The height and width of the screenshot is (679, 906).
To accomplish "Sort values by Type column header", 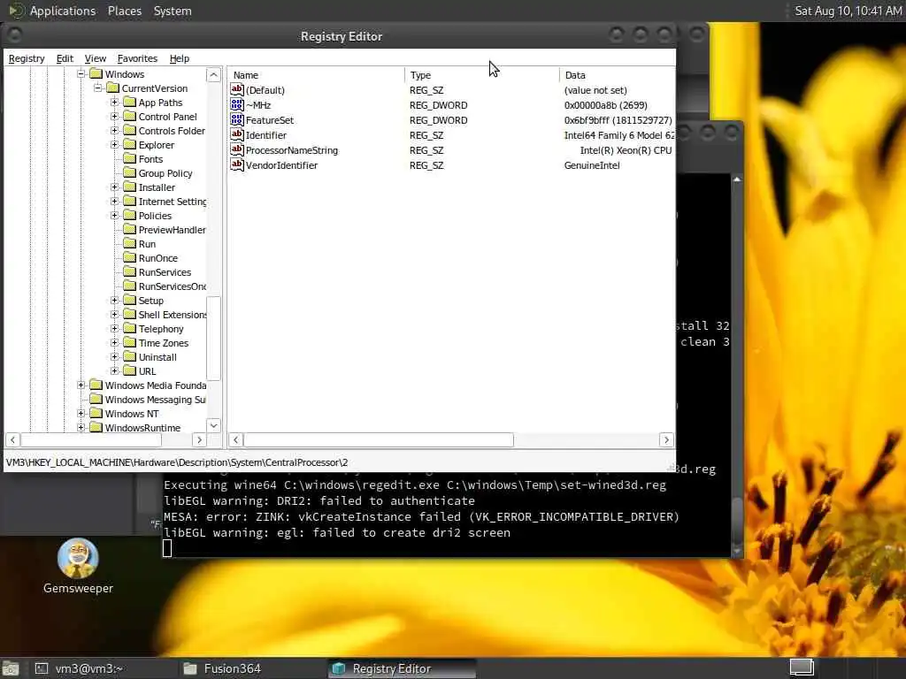I will [x=482, y=75].
